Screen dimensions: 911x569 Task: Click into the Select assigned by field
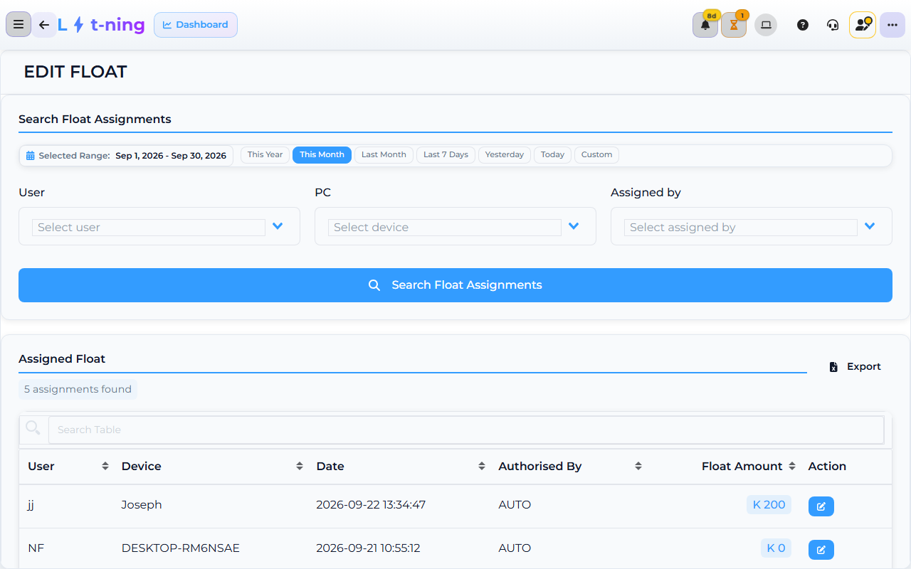click(741, 228)
